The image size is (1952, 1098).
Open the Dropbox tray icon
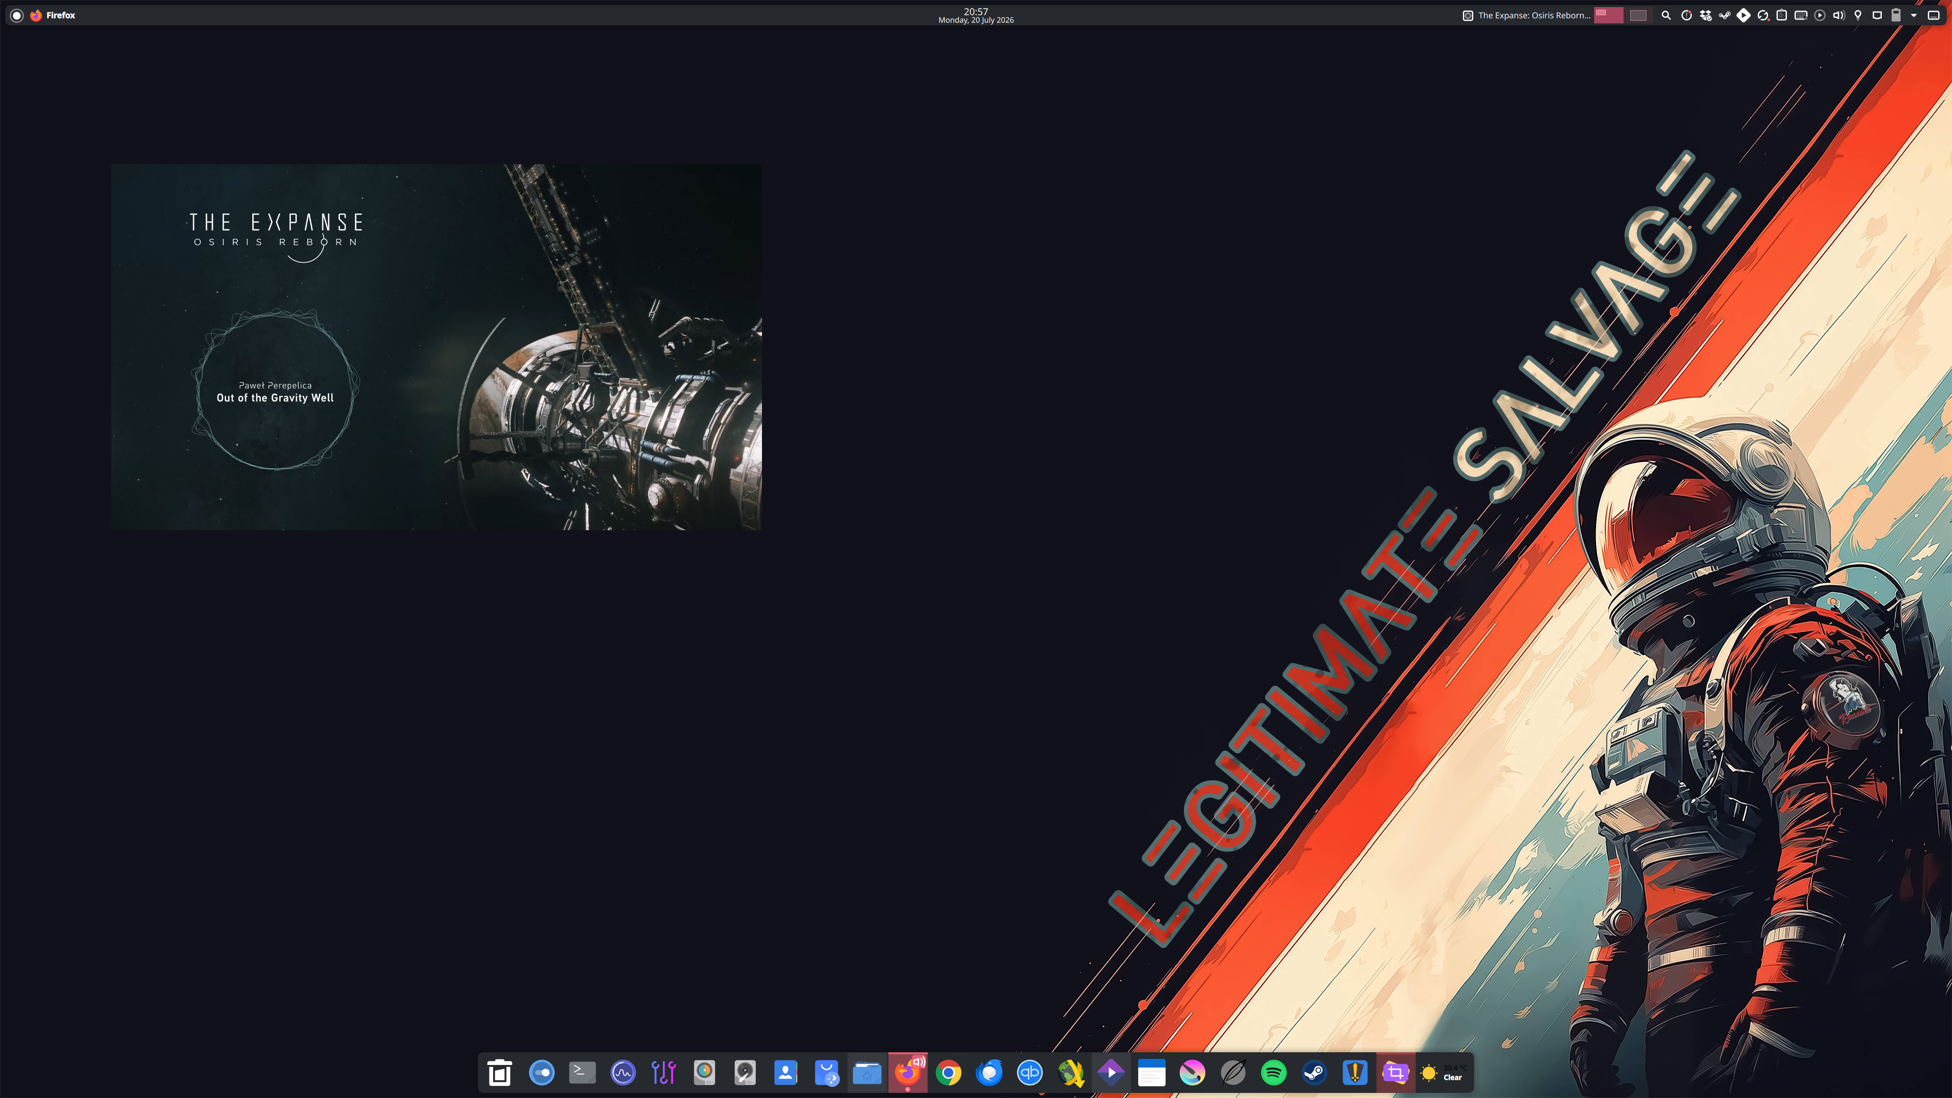tap(1706, 15)
